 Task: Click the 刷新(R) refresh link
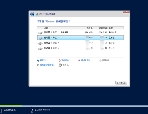[x=43, y=60]
